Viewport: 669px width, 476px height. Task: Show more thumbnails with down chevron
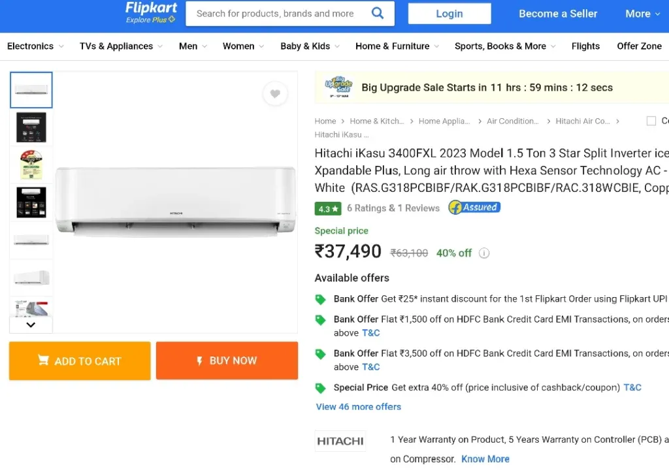click(x=31, y=325)
